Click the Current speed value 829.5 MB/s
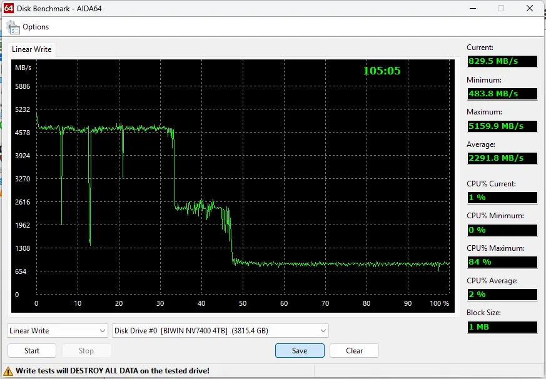Image resolution: width=546 pixels, height=379 pixels. click(502, 61)
